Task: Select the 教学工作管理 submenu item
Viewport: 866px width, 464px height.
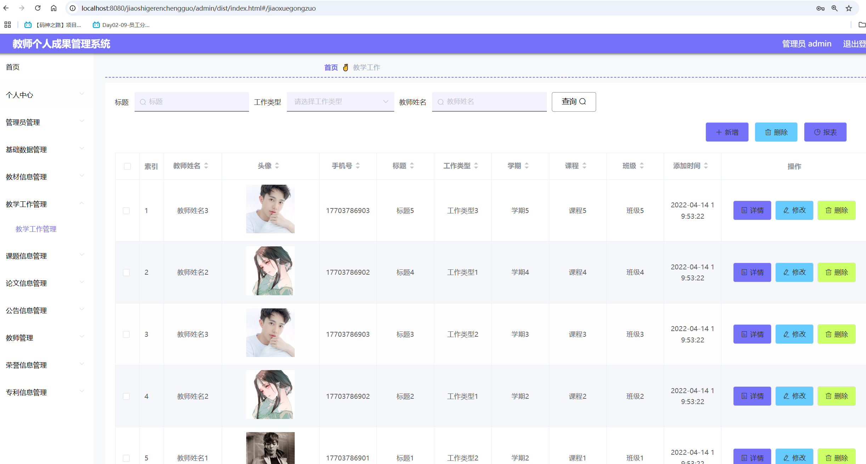Action: 36,229
